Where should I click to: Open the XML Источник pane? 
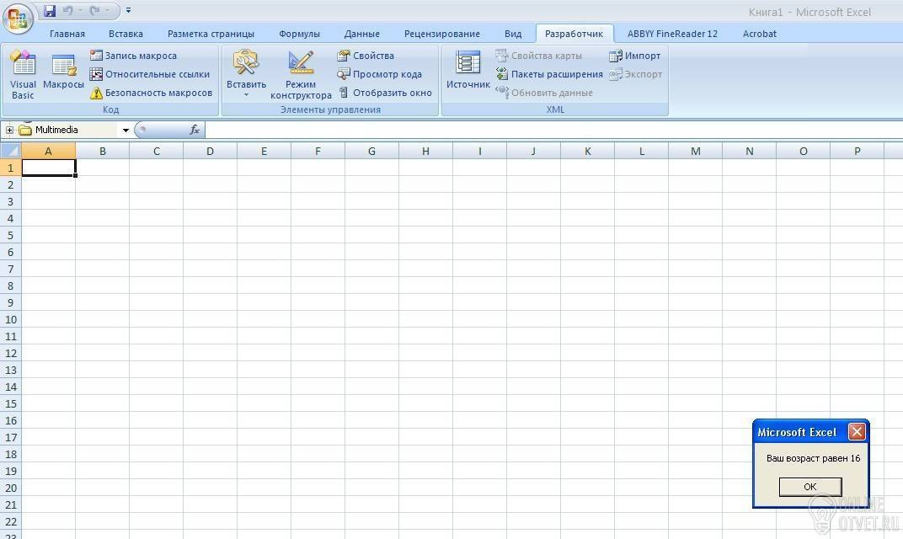pyautogui.click(x=468, y=70)
